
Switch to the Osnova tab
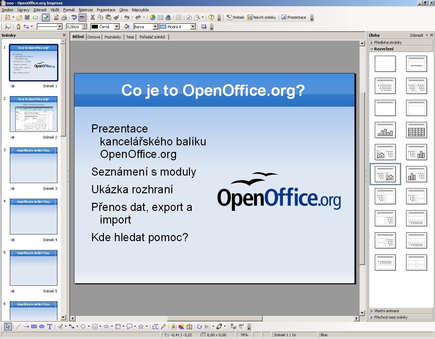click(94, 37)
